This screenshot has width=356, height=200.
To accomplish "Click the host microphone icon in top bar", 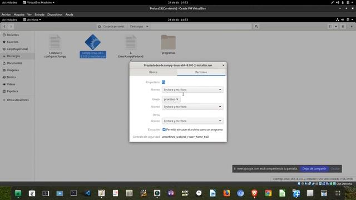I will (343, 2).
